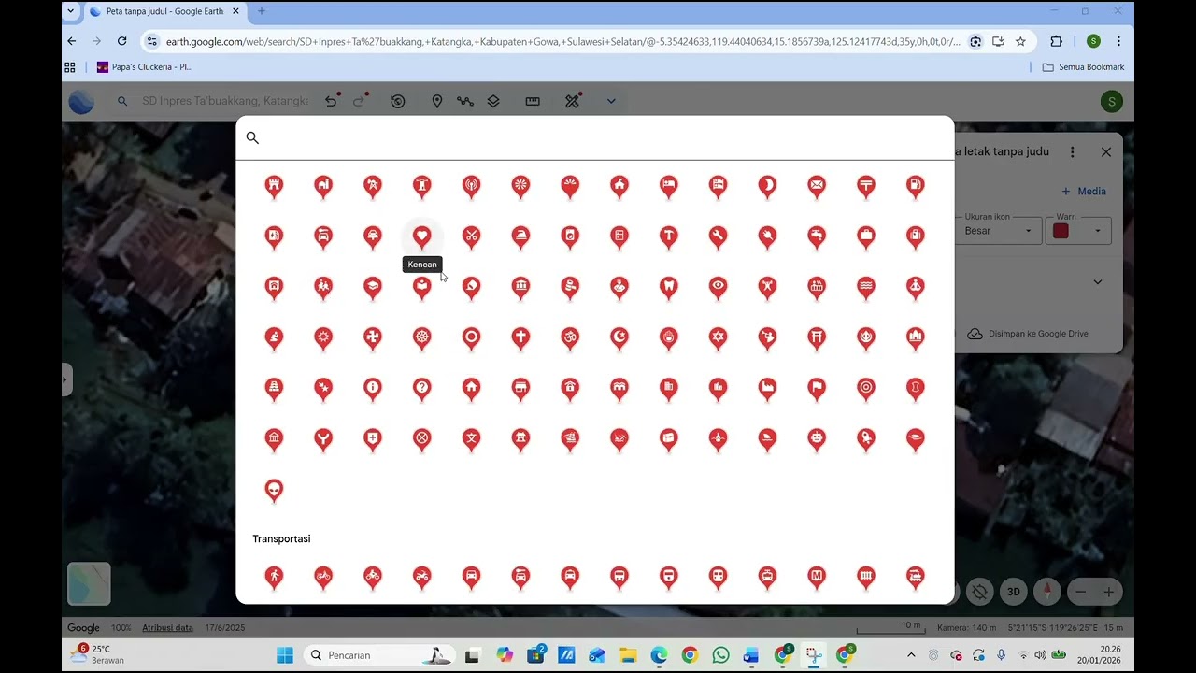Image resolution: width=1196 pixels, height=673 pixels.
Task: Open the map layer thumbnail
Action: [89, 583]
